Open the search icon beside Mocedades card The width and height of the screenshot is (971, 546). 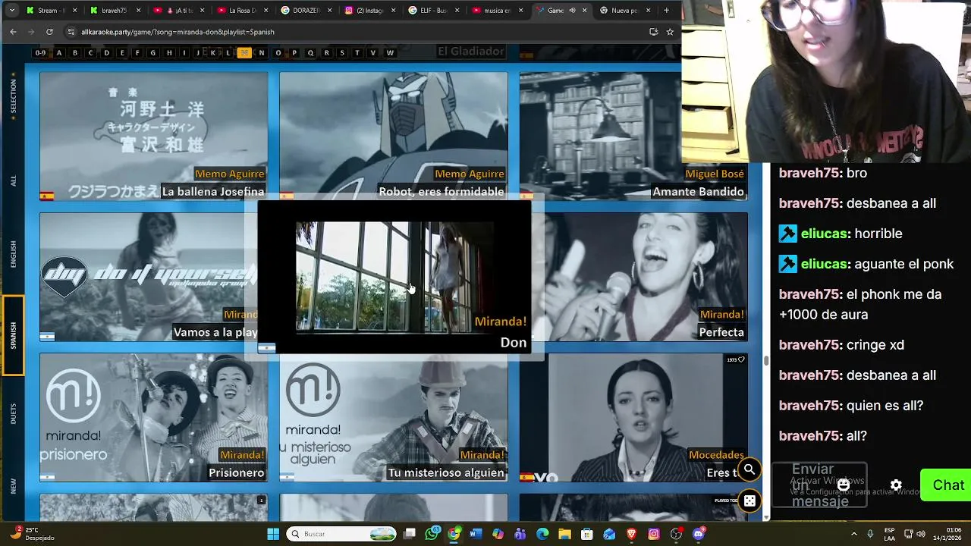[x=749, y=470]
